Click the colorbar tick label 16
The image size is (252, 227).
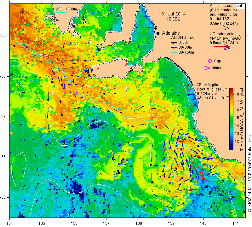(x=237, y=110)
